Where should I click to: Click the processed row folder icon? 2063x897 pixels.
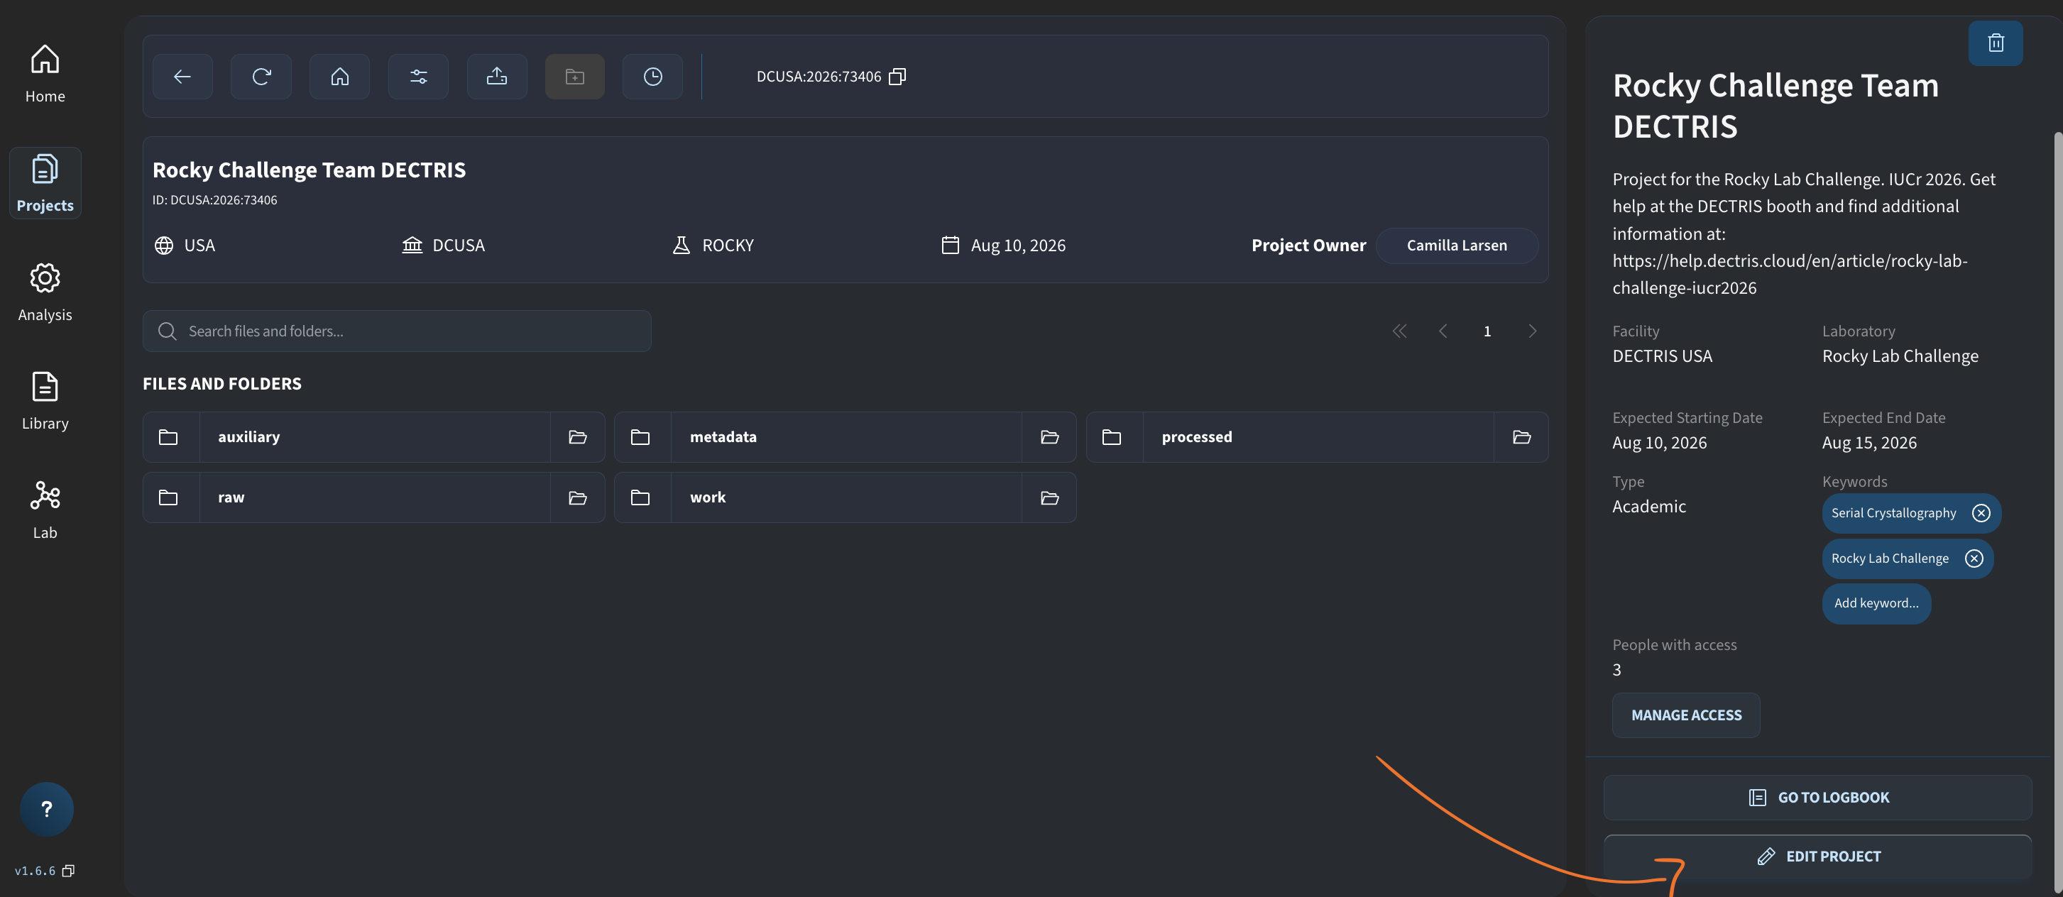1112,437
